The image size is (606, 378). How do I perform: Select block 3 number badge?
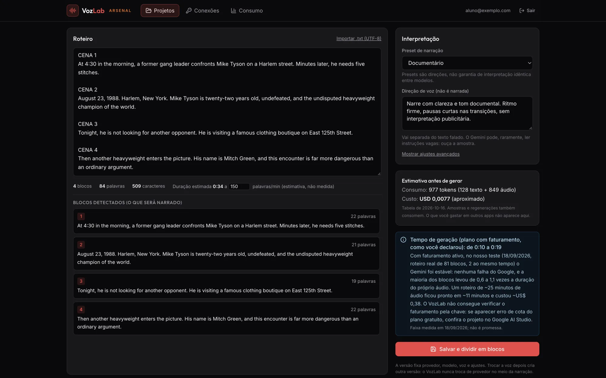81,281
